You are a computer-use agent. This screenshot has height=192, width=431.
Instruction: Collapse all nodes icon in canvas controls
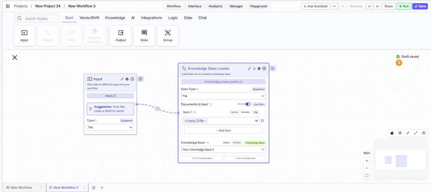pyautogui.click(x=408, y=133)
